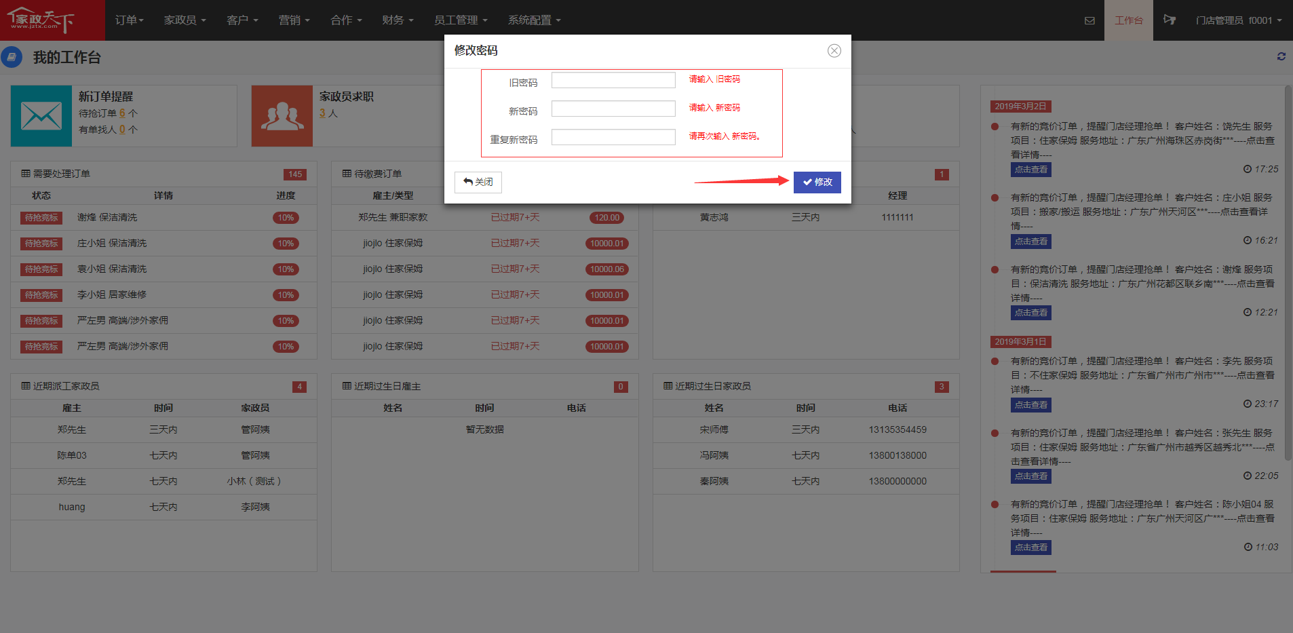The width and height of the screenshot is (1293, 633).
Task: Switch to the 工作台 tab
Action: click(1129, 20)
